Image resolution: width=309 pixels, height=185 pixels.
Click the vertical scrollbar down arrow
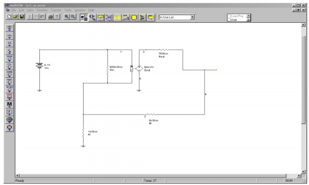coord(303,172)
